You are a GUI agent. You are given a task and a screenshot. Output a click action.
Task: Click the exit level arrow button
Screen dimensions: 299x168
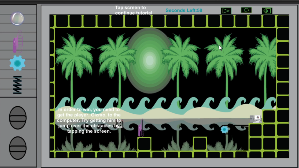point(267,11)
